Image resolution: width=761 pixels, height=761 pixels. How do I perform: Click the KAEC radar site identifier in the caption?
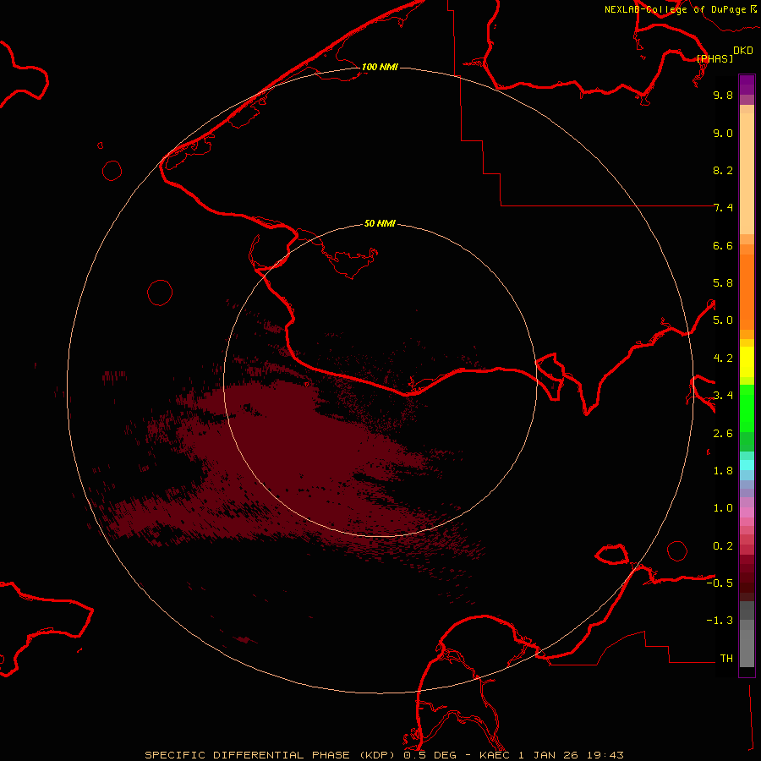[x=495, y=755]
